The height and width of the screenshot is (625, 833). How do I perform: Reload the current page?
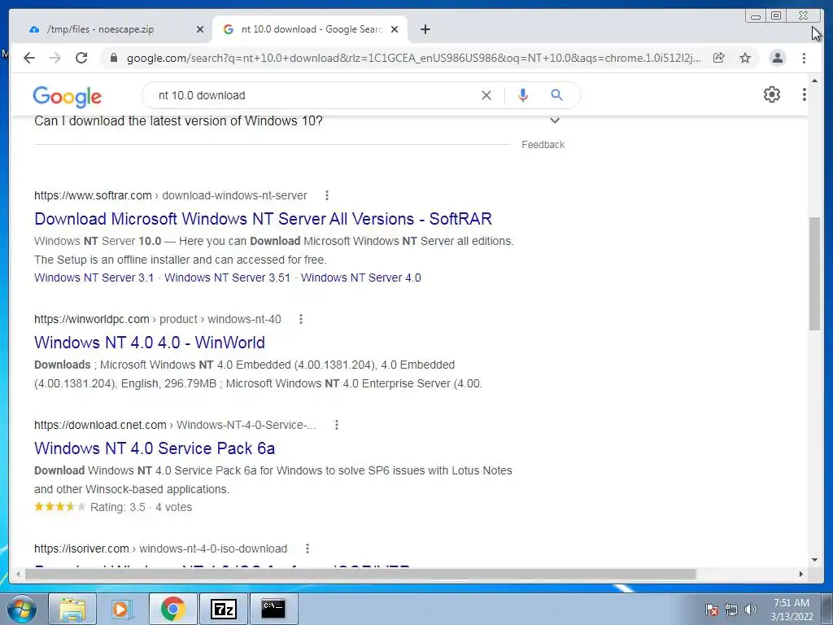81,58
